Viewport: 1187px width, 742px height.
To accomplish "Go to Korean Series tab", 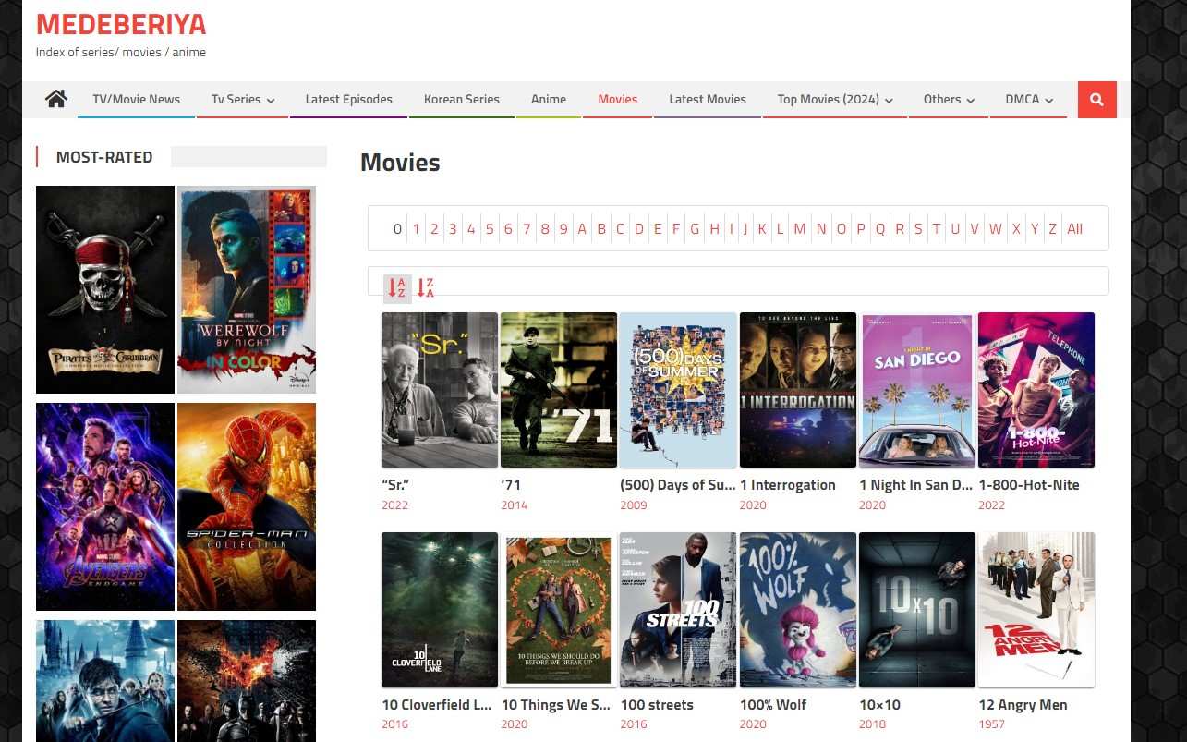I will click(x=461, y=99).
